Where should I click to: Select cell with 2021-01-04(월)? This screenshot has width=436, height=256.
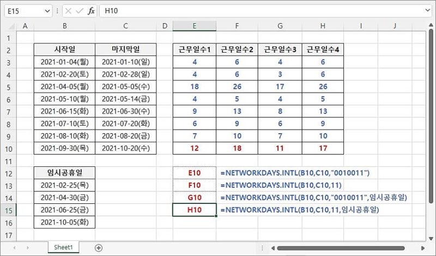point(64,62)
